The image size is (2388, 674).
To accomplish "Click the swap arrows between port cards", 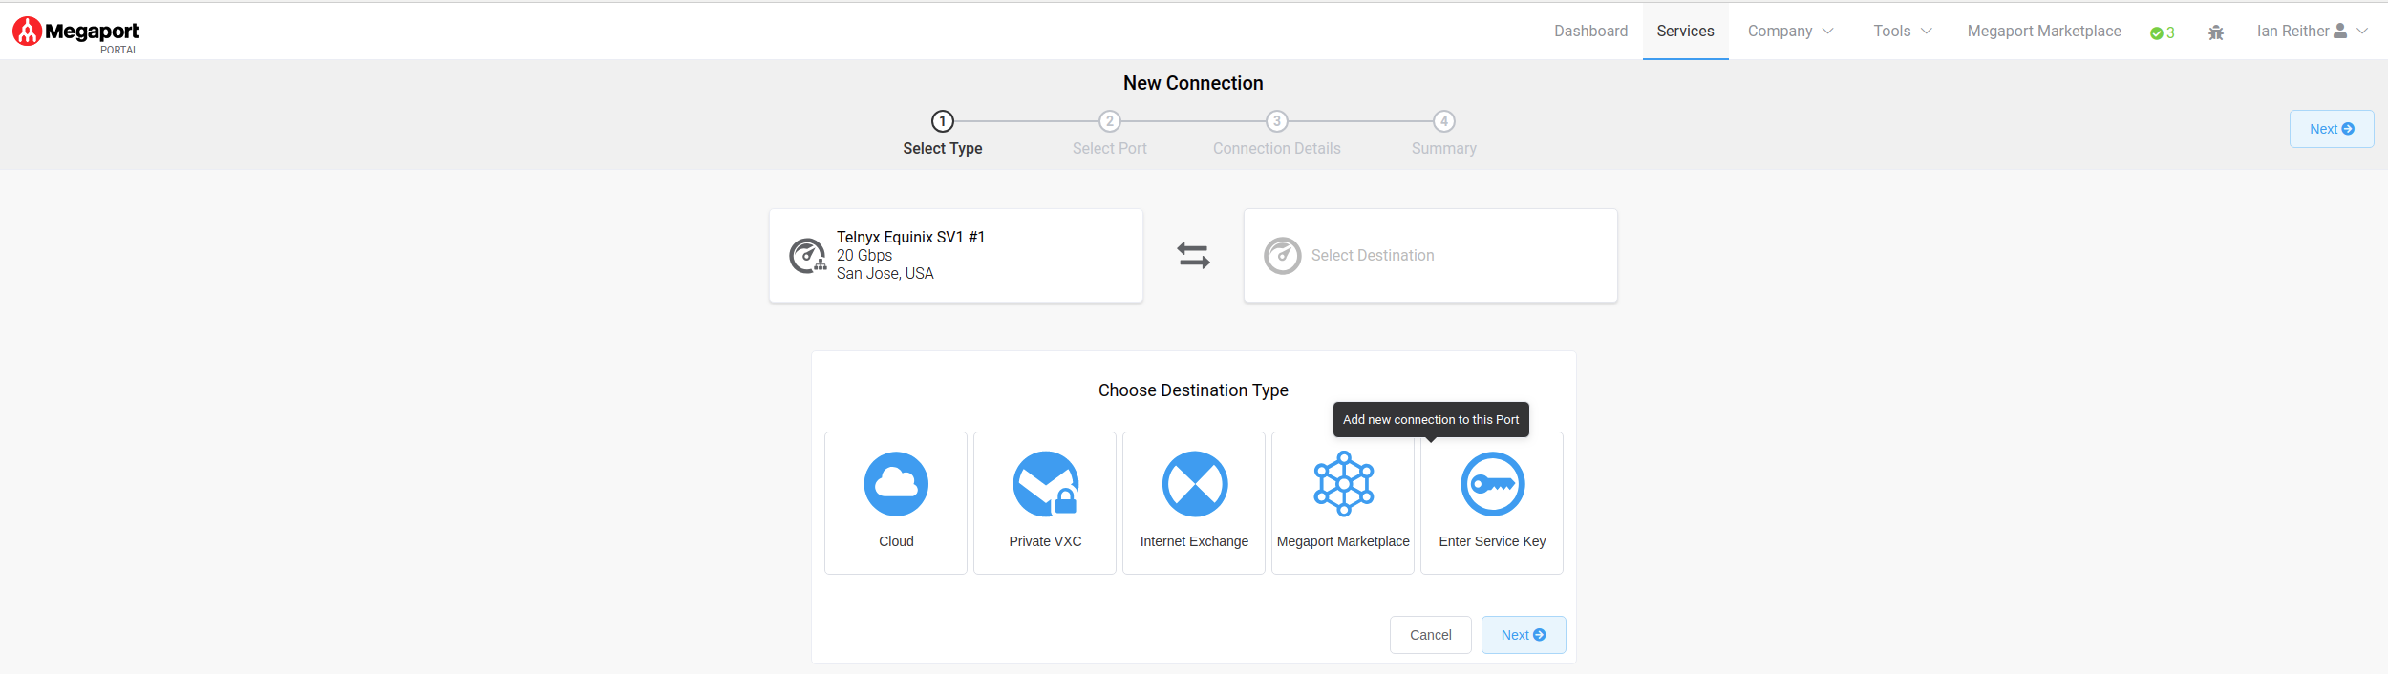I will pos(1194,255).
